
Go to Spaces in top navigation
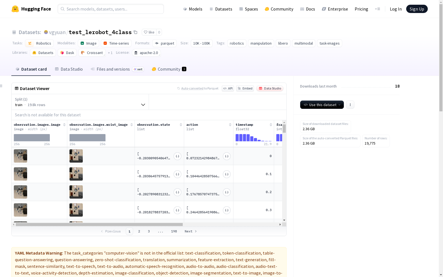tap(249, 9)
